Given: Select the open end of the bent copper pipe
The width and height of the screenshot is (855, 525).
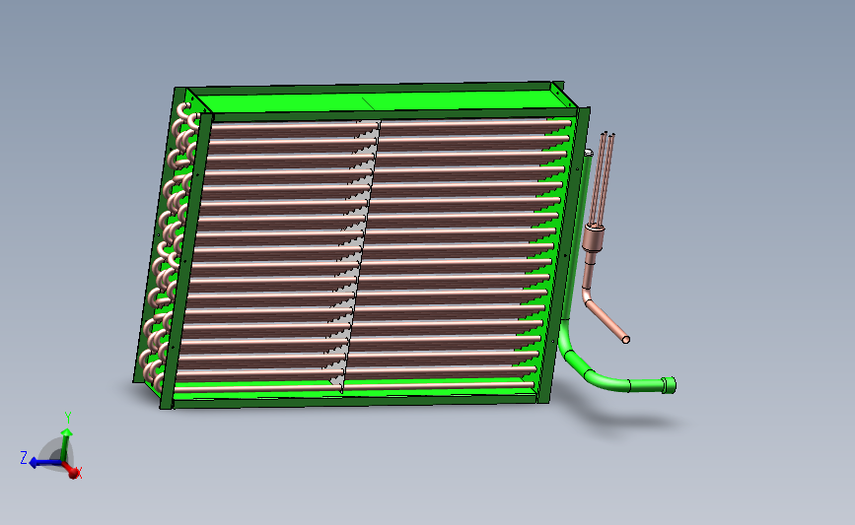Looking at the screenshot, I should (626, 340).
